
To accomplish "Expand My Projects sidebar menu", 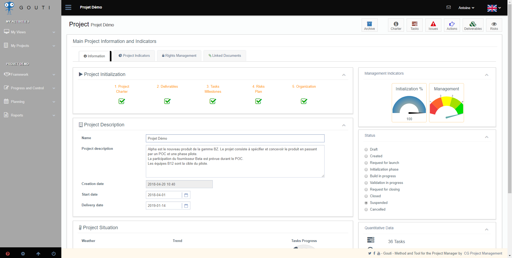I will click(x=30, y=46).
